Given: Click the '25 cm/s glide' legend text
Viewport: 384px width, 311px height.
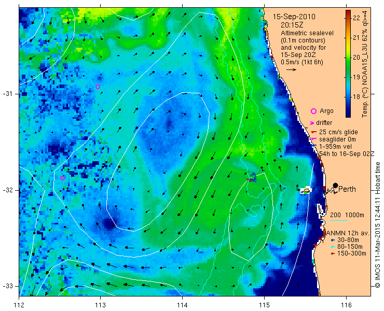Looking at the screenshot, I should click(338, 132).
